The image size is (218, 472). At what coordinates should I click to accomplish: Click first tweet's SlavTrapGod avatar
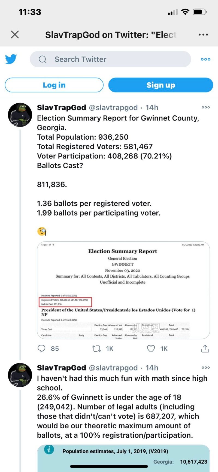click(x=20, y=115)
